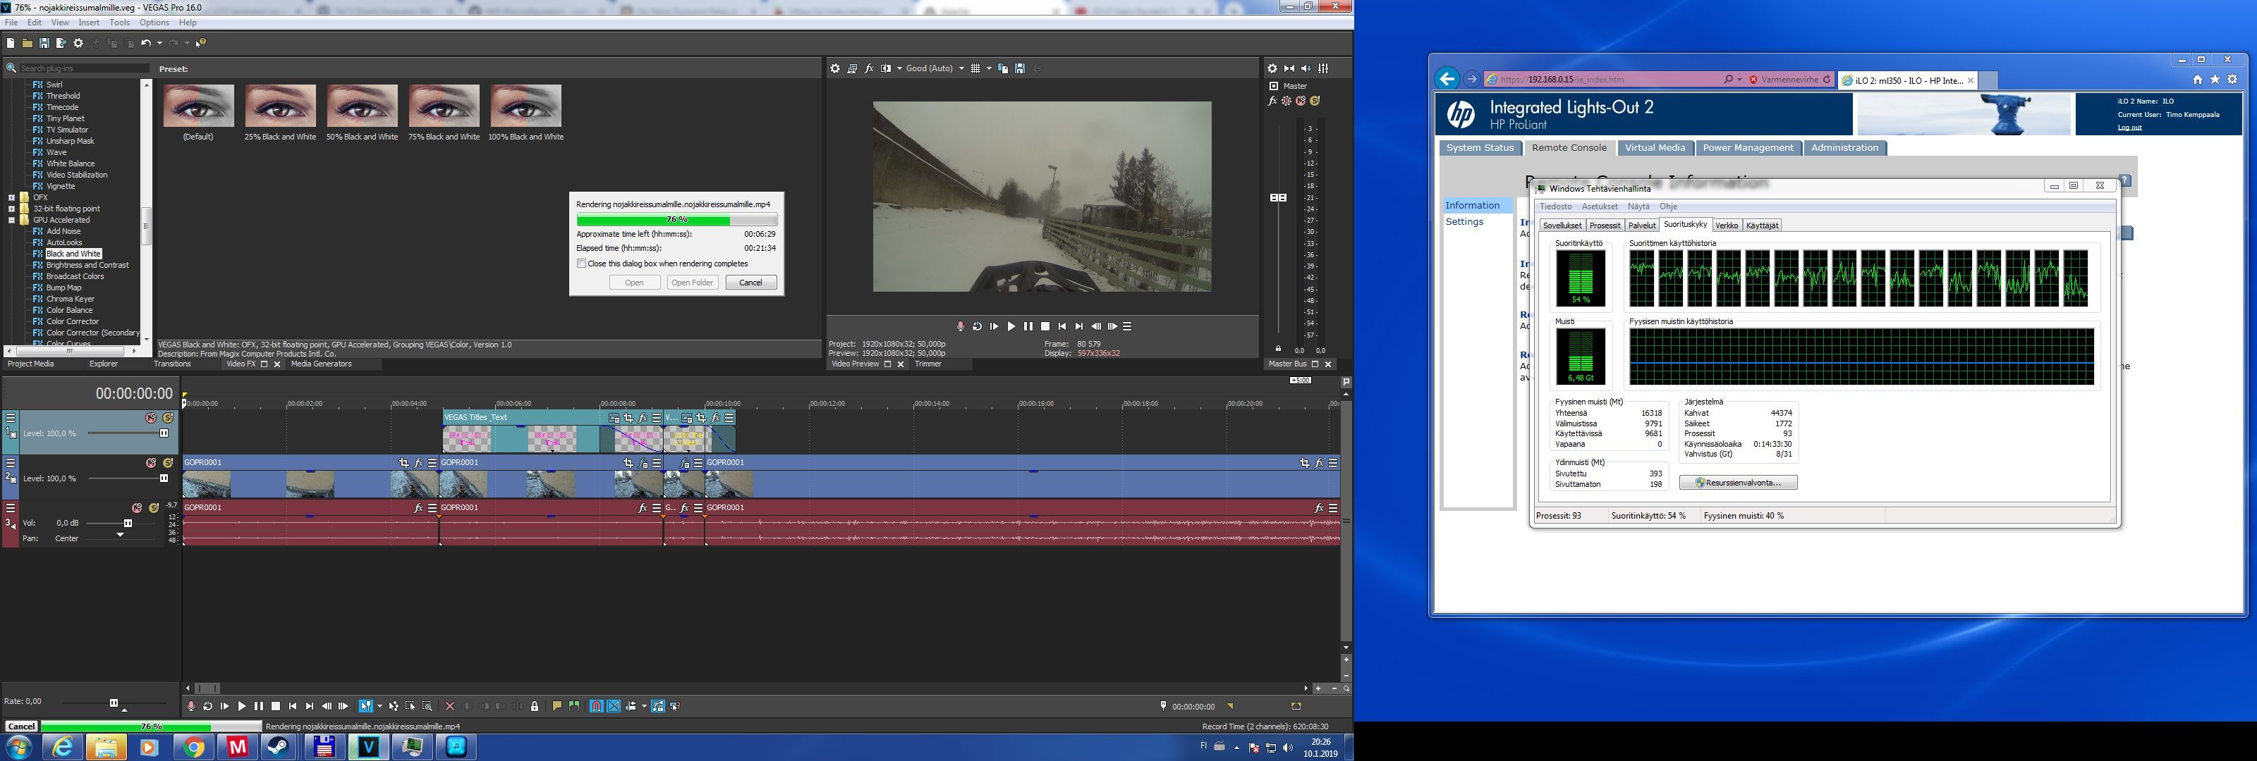Open the Good (Auto) preview quality dropdown
2257x761 pixels.
pos(960,68)
